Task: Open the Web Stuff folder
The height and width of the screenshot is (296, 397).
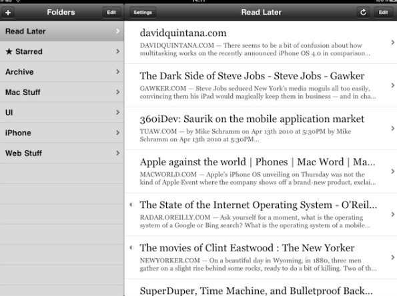Action: click(62, 153)
